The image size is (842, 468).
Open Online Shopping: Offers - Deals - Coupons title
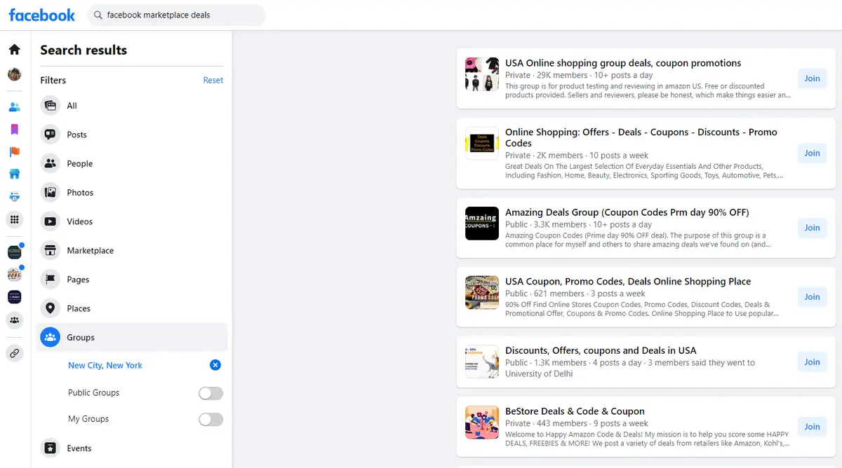641,137
